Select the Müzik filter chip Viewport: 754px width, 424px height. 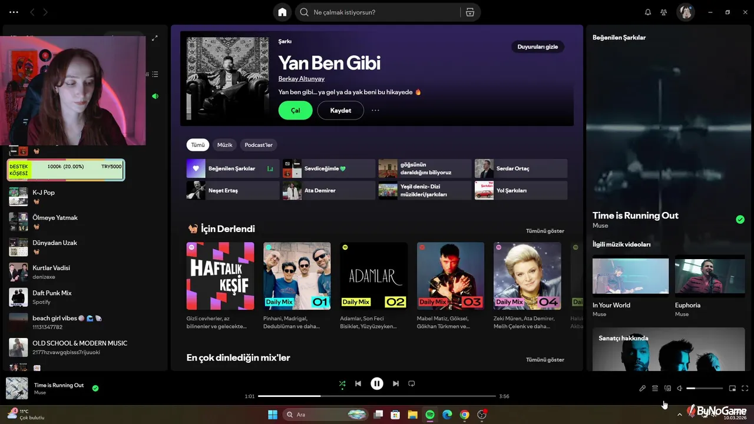[x=224, y=145]
